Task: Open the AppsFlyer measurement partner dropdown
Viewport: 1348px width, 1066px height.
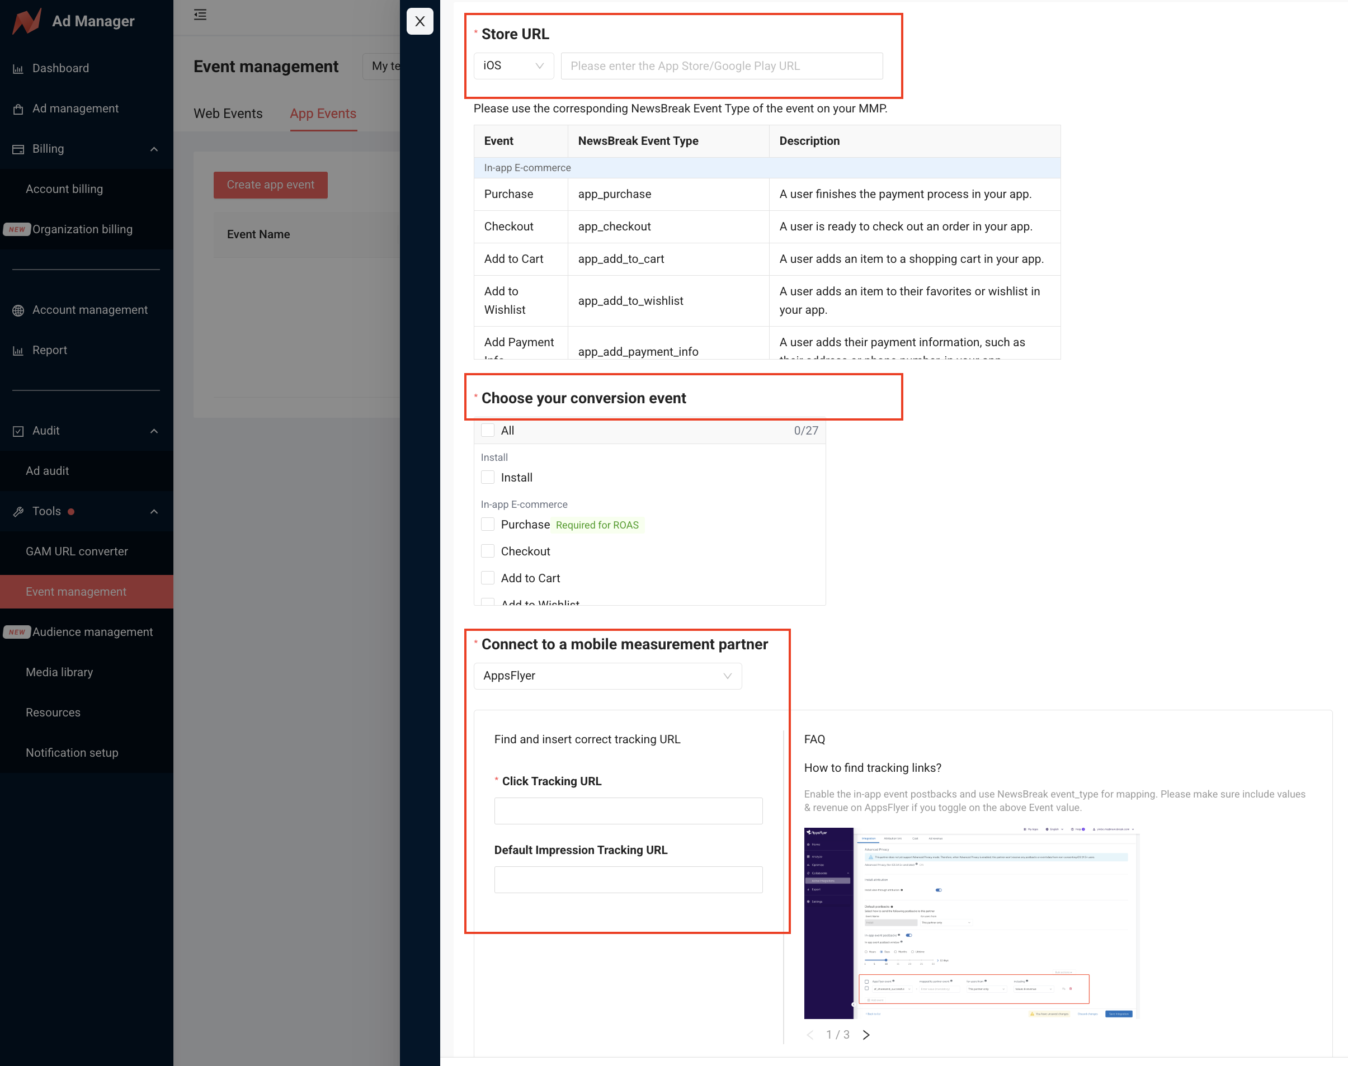Action: pyautogui.click(x=606, y=676)
